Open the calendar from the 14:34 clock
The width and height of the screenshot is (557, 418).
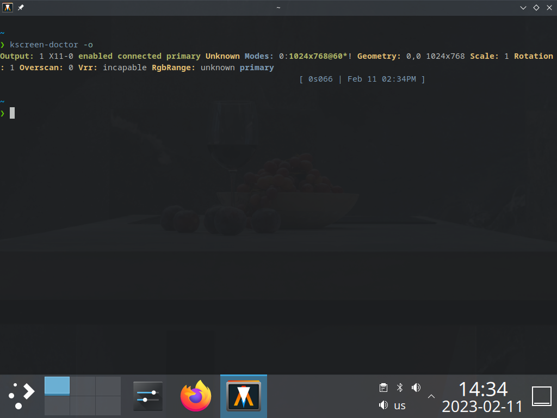coord(483,389)
